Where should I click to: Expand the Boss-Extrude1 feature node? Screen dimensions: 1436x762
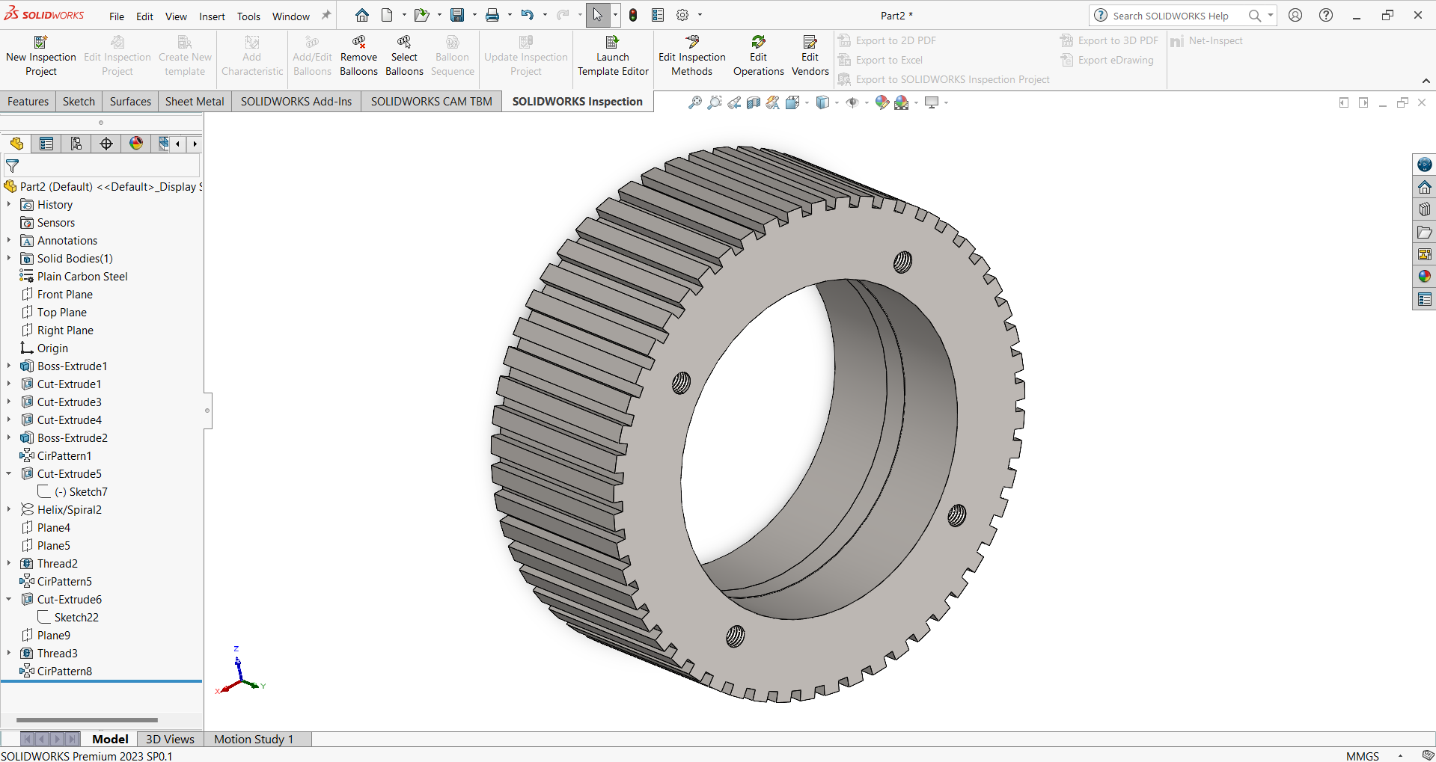pyautogui.click(x=9, y=366)
